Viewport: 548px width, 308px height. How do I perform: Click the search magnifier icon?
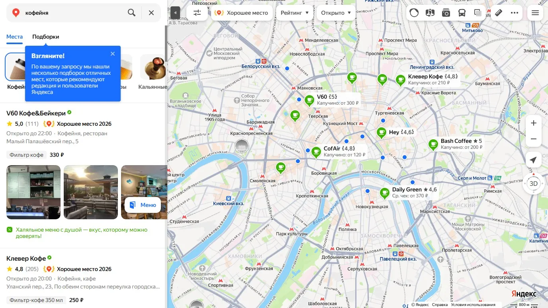click(131, 13)
